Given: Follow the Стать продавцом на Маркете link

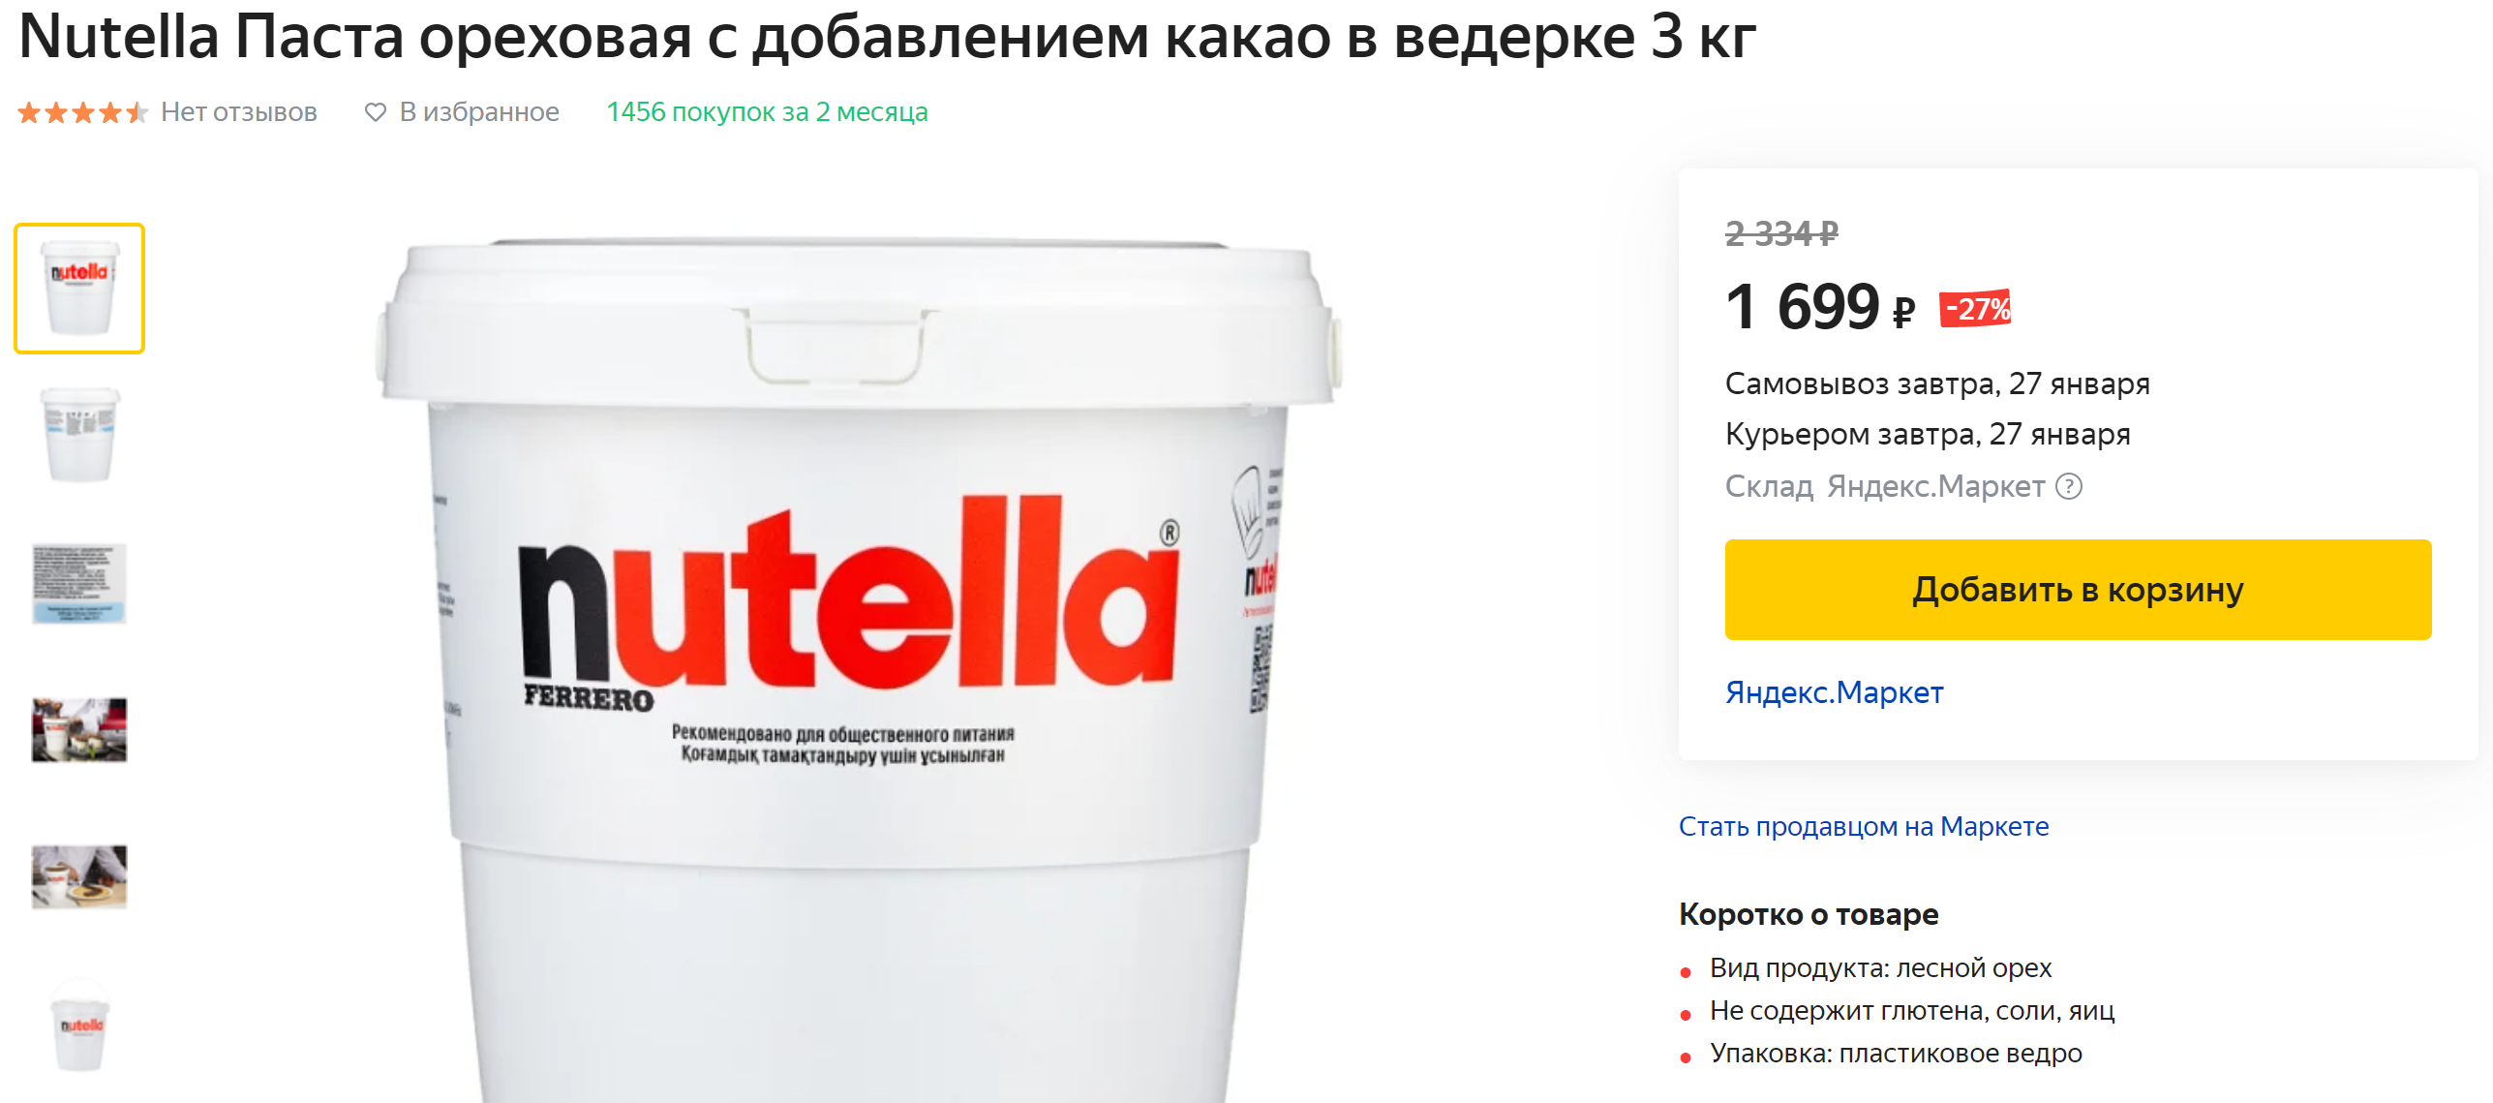Looking at the screenshot, I should point(1864,826).
